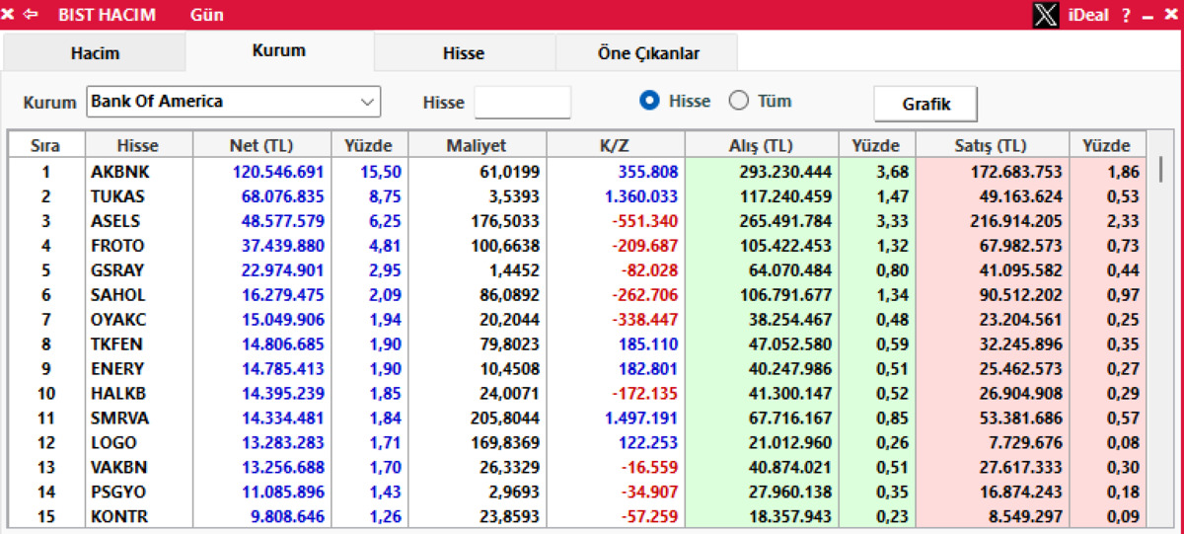Click satış value 172.683.753
The image size is (1184, 534).
[1015, 172]
